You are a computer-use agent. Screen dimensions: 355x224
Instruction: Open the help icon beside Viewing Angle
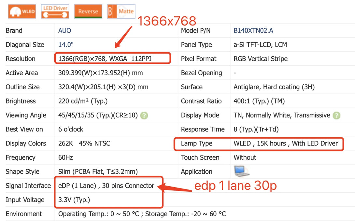pyautogui.click(x=144, y=115)
